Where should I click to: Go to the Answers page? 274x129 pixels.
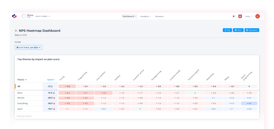(x=160, y=16)
